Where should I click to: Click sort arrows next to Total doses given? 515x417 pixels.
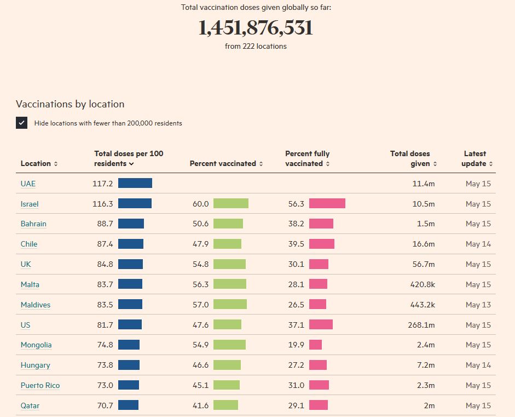(x=435, y=164)
